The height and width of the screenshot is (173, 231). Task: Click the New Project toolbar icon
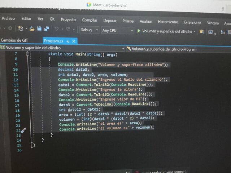click(21, 28)
